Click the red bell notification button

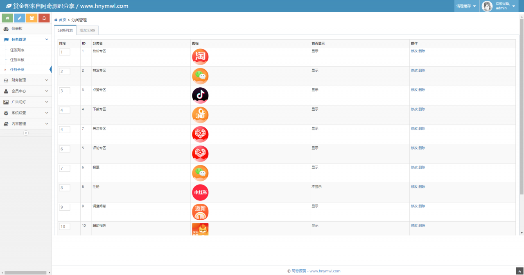44,18
